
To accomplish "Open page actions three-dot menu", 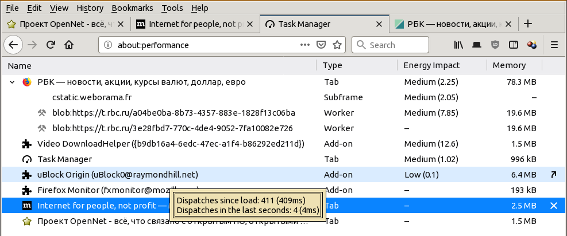I will pos(305,45).
